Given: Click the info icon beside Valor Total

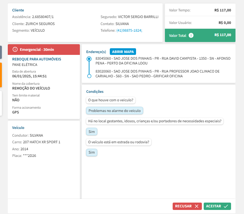Looking at the screenshot, I should 191,35.
